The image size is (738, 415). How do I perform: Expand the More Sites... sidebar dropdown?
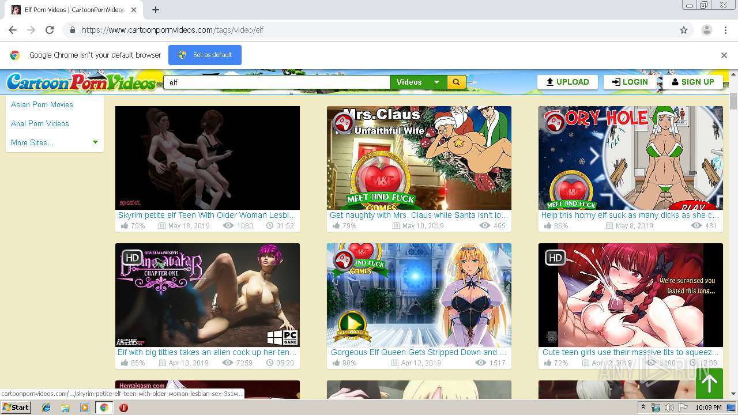54,142
